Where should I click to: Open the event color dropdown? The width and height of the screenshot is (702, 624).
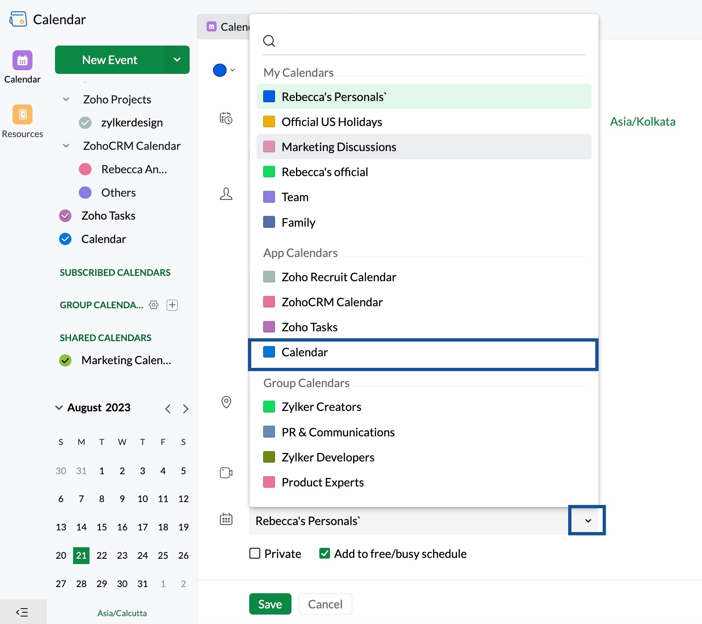[x=233, y=70]
